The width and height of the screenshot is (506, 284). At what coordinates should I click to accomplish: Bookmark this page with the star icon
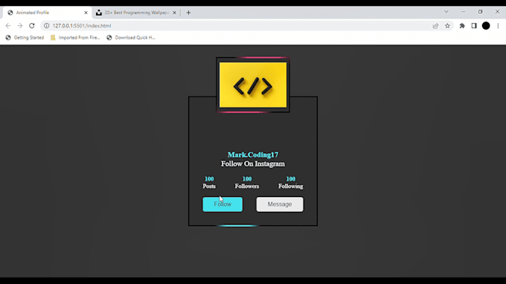[447, 26]
